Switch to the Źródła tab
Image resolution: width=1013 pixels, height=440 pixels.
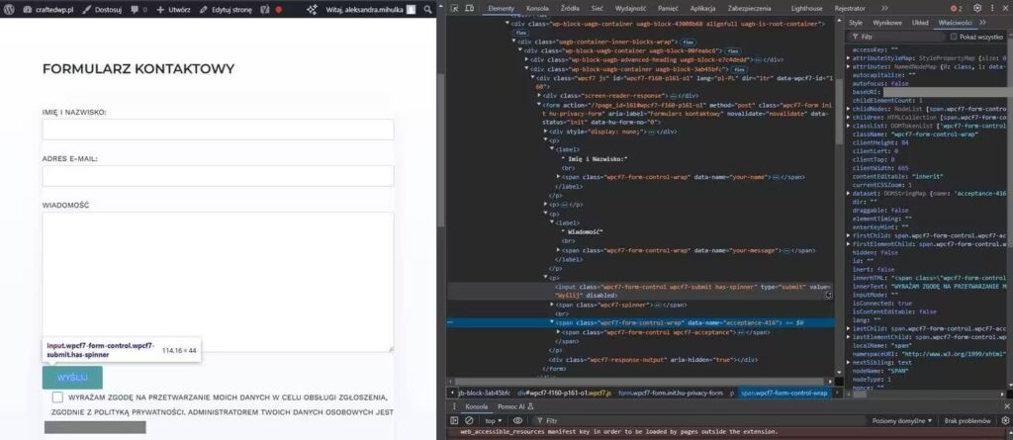(x=570, y=8)
